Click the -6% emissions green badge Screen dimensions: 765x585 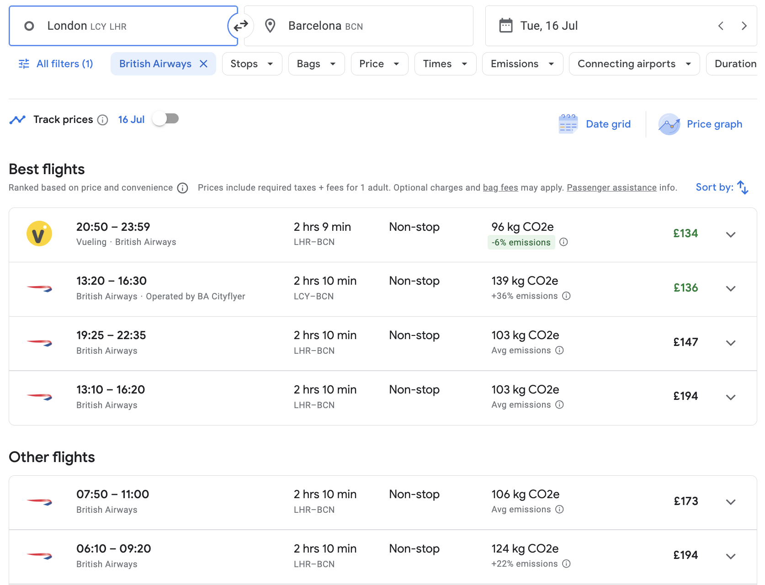pos(521,242)
